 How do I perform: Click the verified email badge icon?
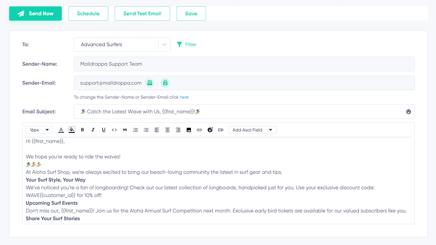tap(149, 83)
